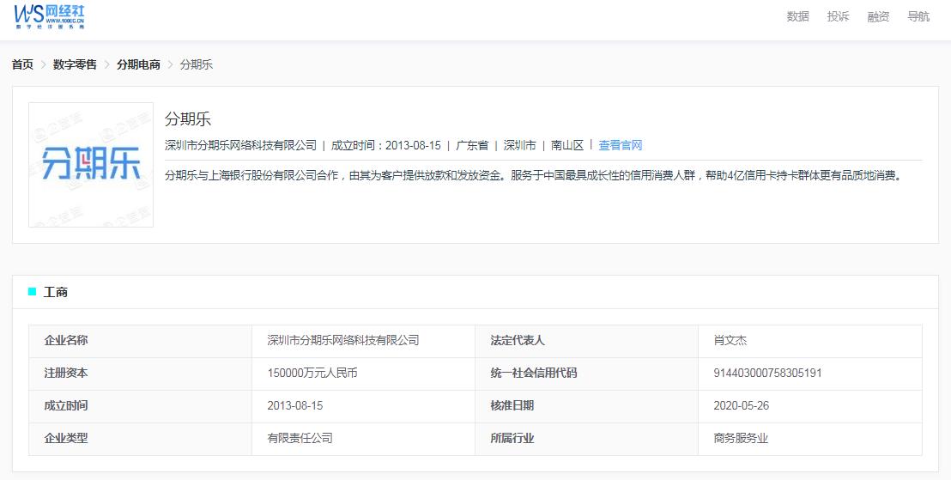Image resolution: width=951 pixels, height=480 pixels.
Task: Go to 首页 breadcrumb
Action: click(x=23, y=64)
